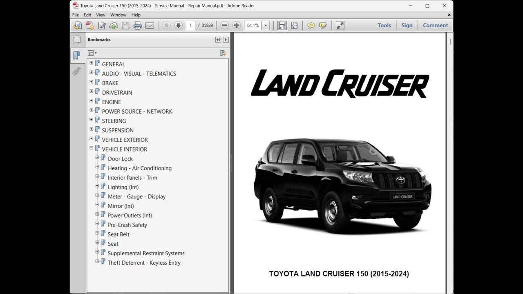The height and width of the screenshot is (294, 523).
Task: Click the Open file toolbar icon
Action: click(x=77, y=25)
